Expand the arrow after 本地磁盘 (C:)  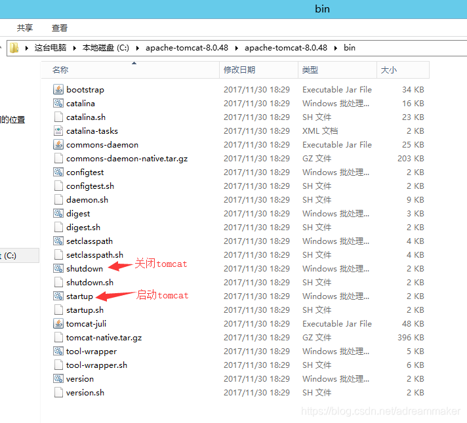[138, 48]
